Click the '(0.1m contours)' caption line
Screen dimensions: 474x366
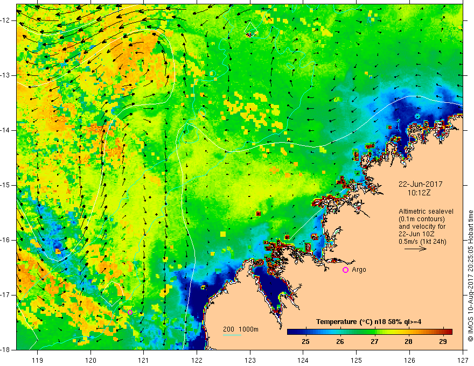pos(422,219)
